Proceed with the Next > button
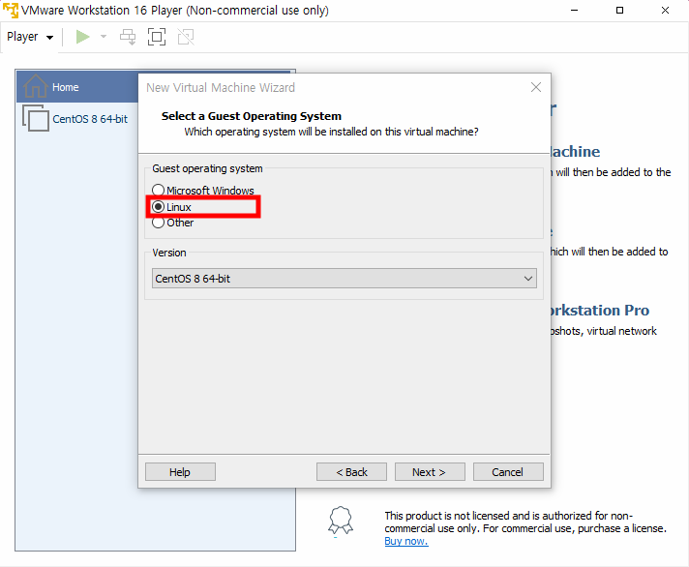Image resolution: width=689 pixels, height=567 pixels. click(x=430, y=472)
